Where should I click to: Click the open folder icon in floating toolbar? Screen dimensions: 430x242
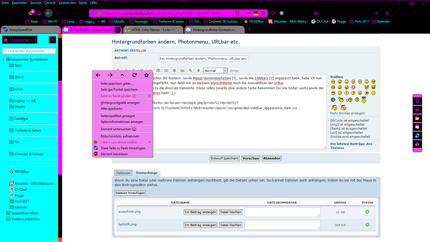[x=417, y=118]
